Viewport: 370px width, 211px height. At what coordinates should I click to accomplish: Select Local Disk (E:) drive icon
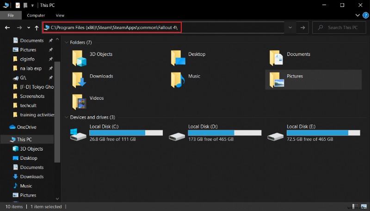(x=275, y=136)
